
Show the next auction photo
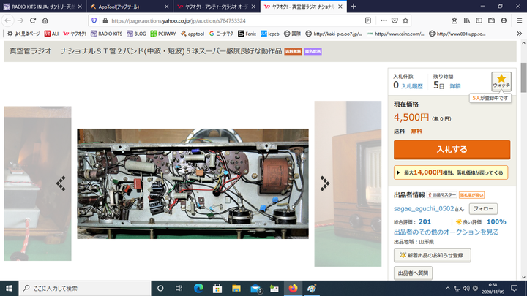click(x=324, y=183)
